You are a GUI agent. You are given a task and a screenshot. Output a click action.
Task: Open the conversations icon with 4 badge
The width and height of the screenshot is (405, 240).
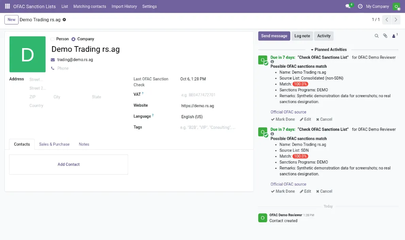tap(349, 6)
